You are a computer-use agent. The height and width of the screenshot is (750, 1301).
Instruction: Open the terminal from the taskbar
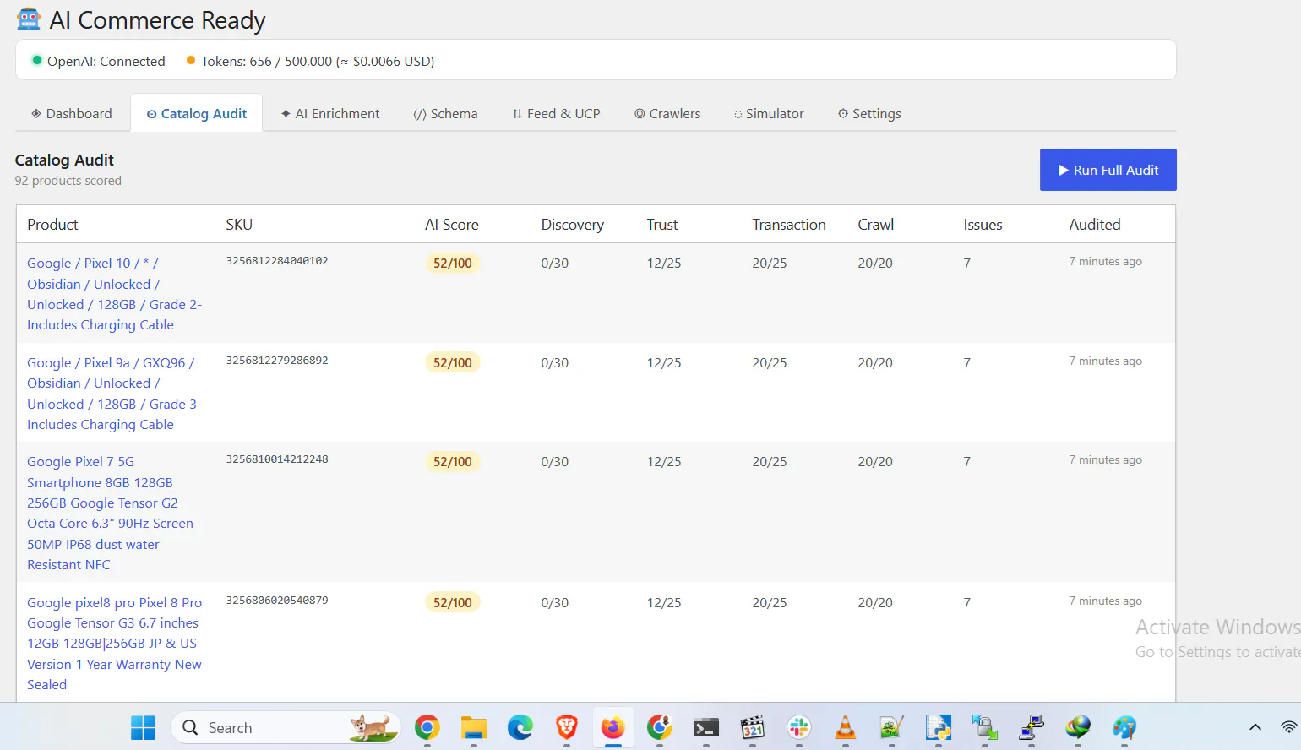[706, 727]
